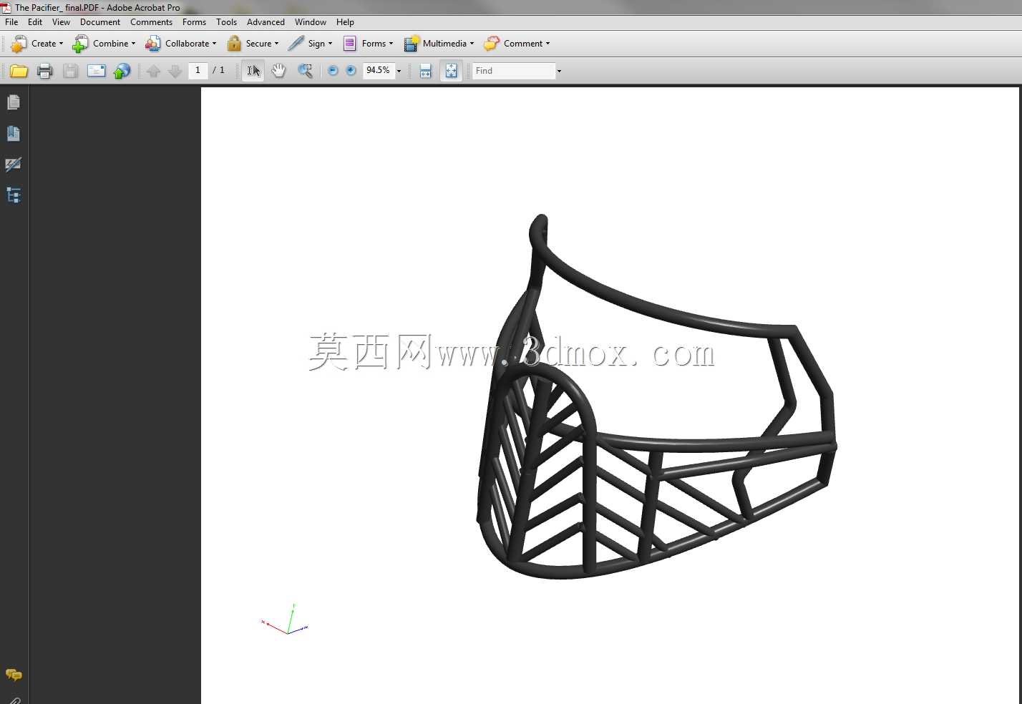Click the Email envelope icon
1022x704 pixels.
coord(96,71)
